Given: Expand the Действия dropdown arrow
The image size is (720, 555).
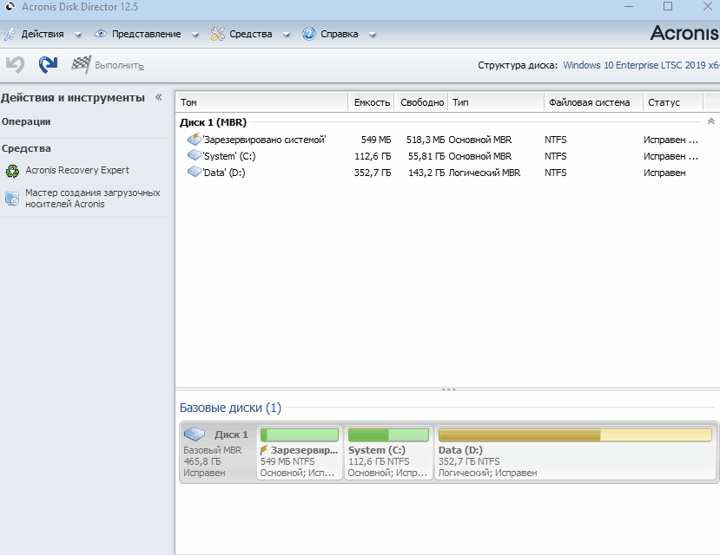Looking at the screenshot, I should [x=78, y=35].
